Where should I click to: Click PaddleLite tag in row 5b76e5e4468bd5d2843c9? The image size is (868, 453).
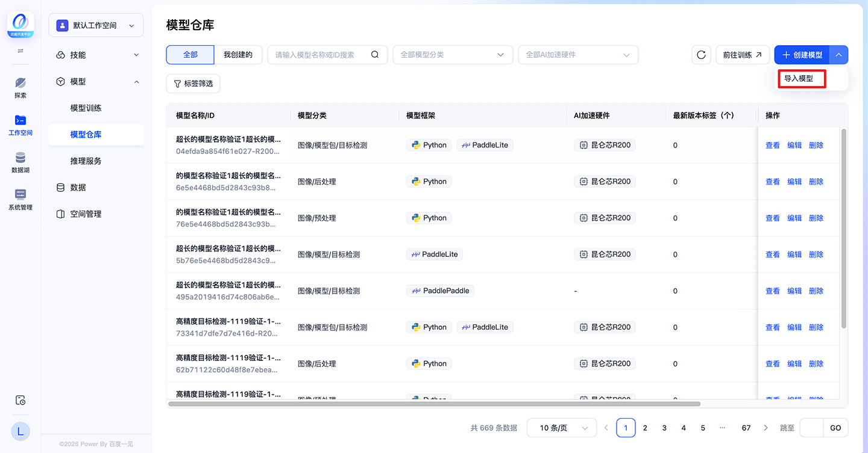(x=435, y=254)
